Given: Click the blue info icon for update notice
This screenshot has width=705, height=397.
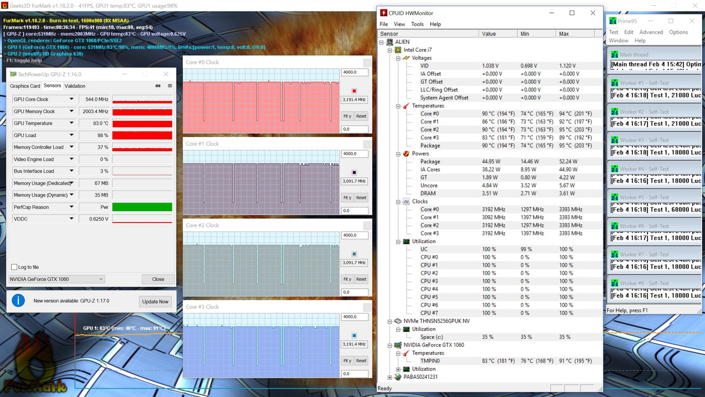Looking at the screenshot, I should point(18,301).
